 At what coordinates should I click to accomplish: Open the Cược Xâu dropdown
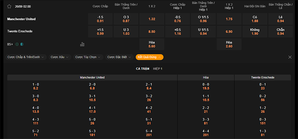[60, 57]
